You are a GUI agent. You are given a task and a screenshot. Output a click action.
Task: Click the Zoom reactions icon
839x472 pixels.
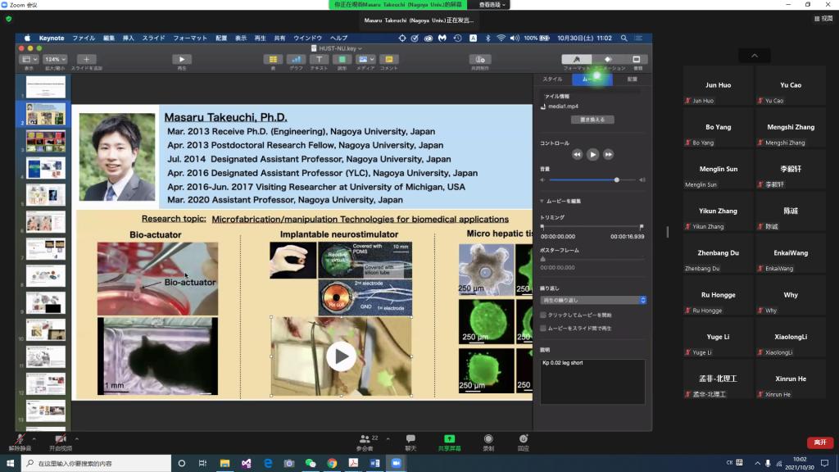[x=524, y=440]
